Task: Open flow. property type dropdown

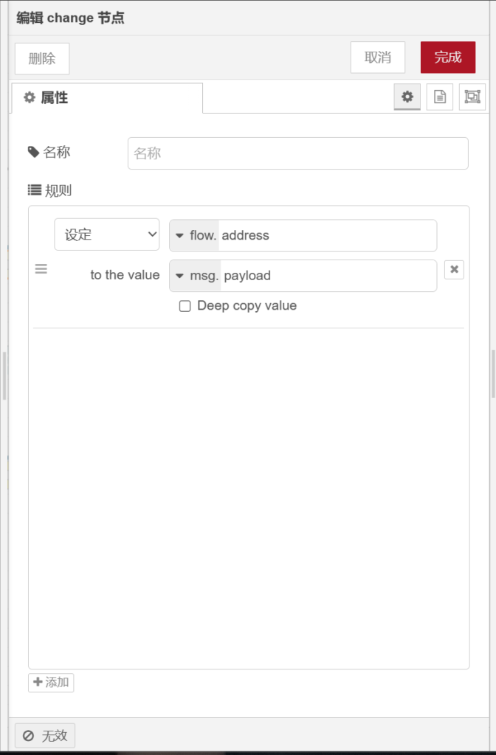Action: pyautogui.click(x=194, y=236)
